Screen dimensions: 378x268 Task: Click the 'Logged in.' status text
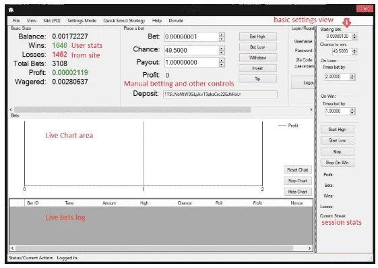coord(67,258)
